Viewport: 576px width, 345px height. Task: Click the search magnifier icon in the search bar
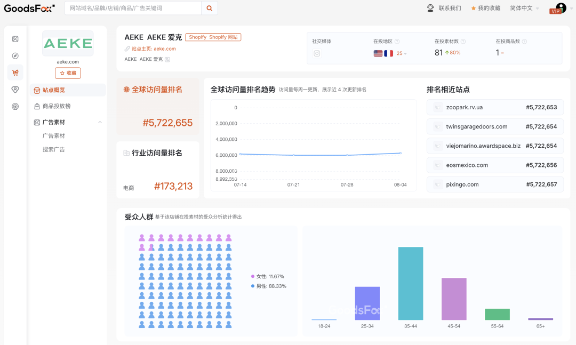[x=209, y=8]
